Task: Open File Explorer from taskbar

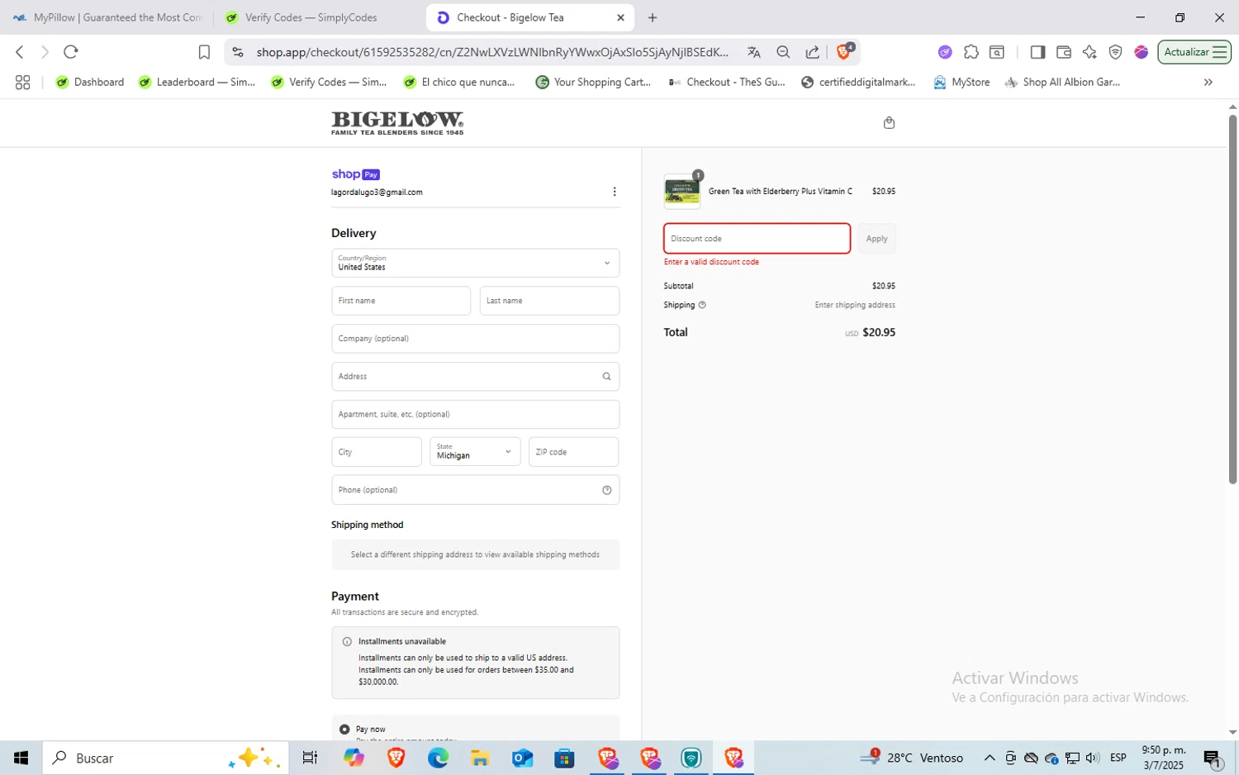Action: point(480,758)
